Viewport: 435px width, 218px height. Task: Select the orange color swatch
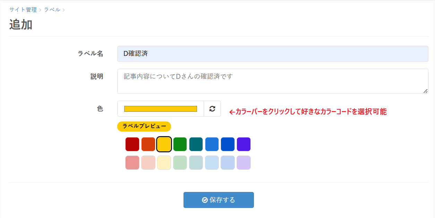pos(148,144)
